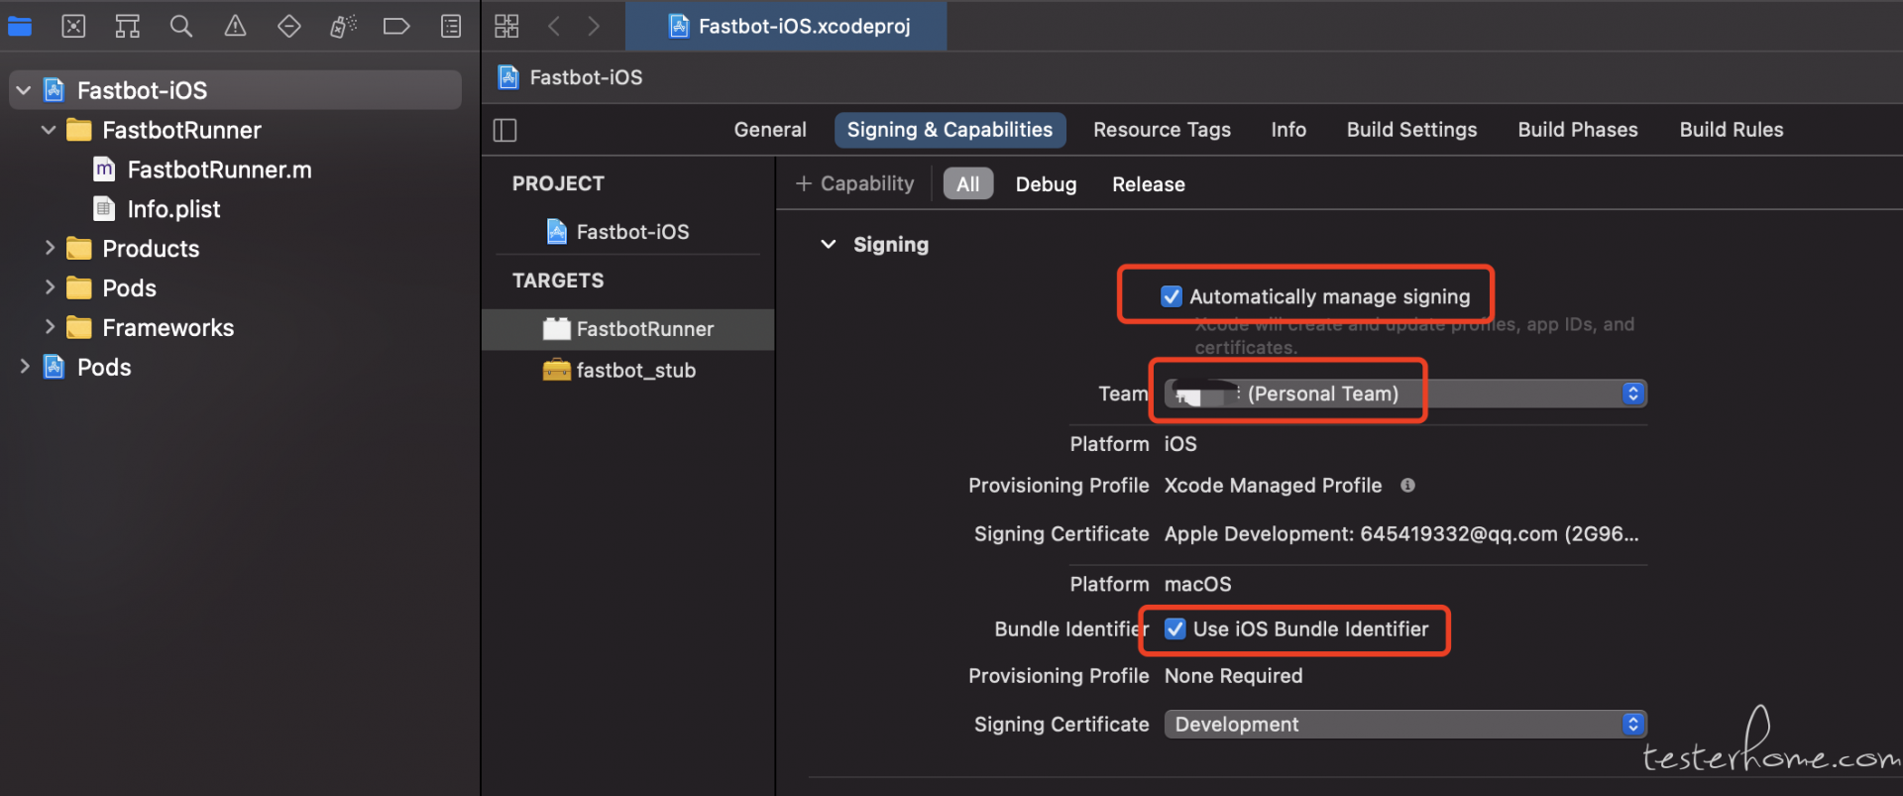The width and height of the screenshot is (1903, 796).
Task: Open the Resource Tags tab
Action: [1162, 130]
